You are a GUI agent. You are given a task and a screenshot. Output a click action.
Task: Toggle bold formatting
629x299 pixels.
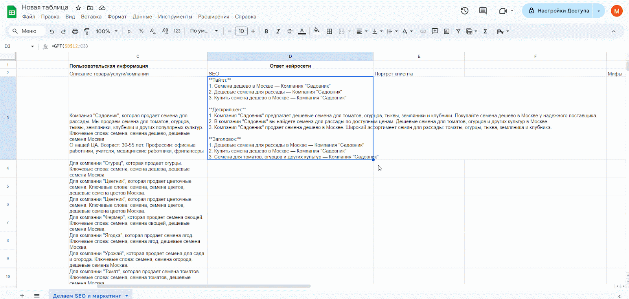click(266, 31)
